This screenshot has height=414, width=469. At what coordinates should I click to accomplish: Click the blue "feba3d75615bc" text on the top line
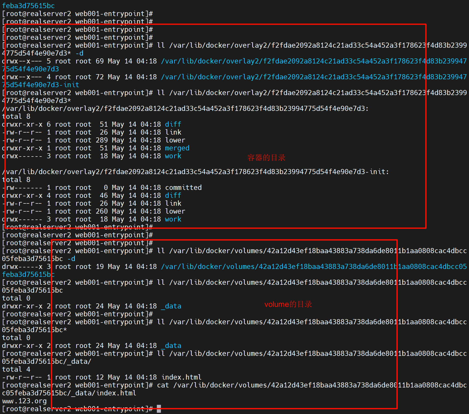28,6
